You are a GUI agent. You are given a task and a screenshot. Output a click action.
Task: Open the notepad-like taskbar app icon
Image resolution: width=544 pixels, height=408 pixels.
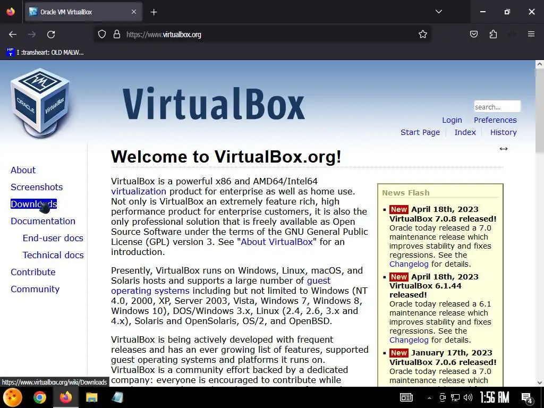tap(117, 397)
